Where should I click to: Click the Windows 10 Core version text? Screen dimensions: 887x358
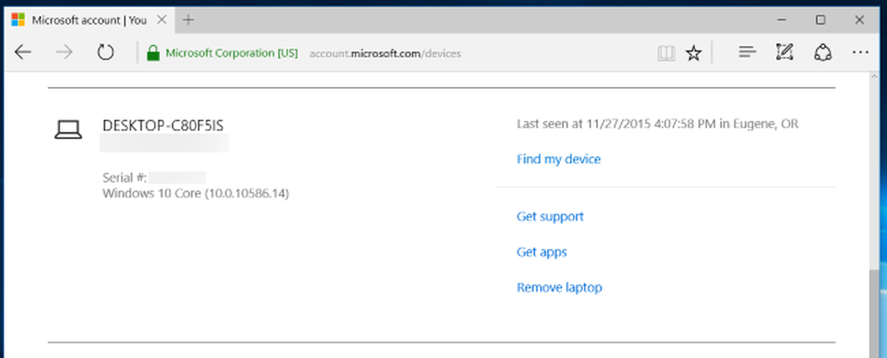196,194
